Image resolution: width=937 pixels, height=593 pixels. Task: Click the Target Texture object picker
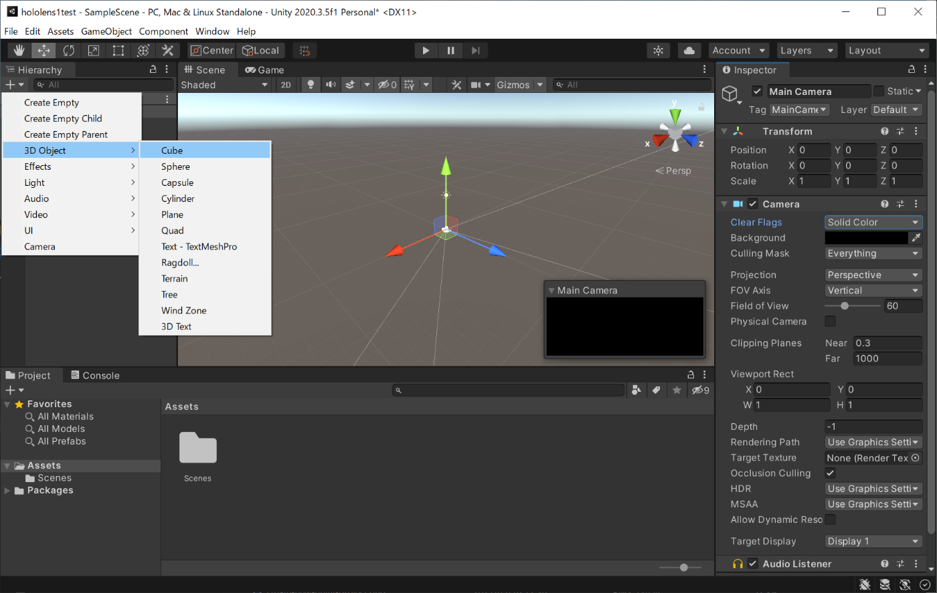pyautogui.click(x=916, y=458)
